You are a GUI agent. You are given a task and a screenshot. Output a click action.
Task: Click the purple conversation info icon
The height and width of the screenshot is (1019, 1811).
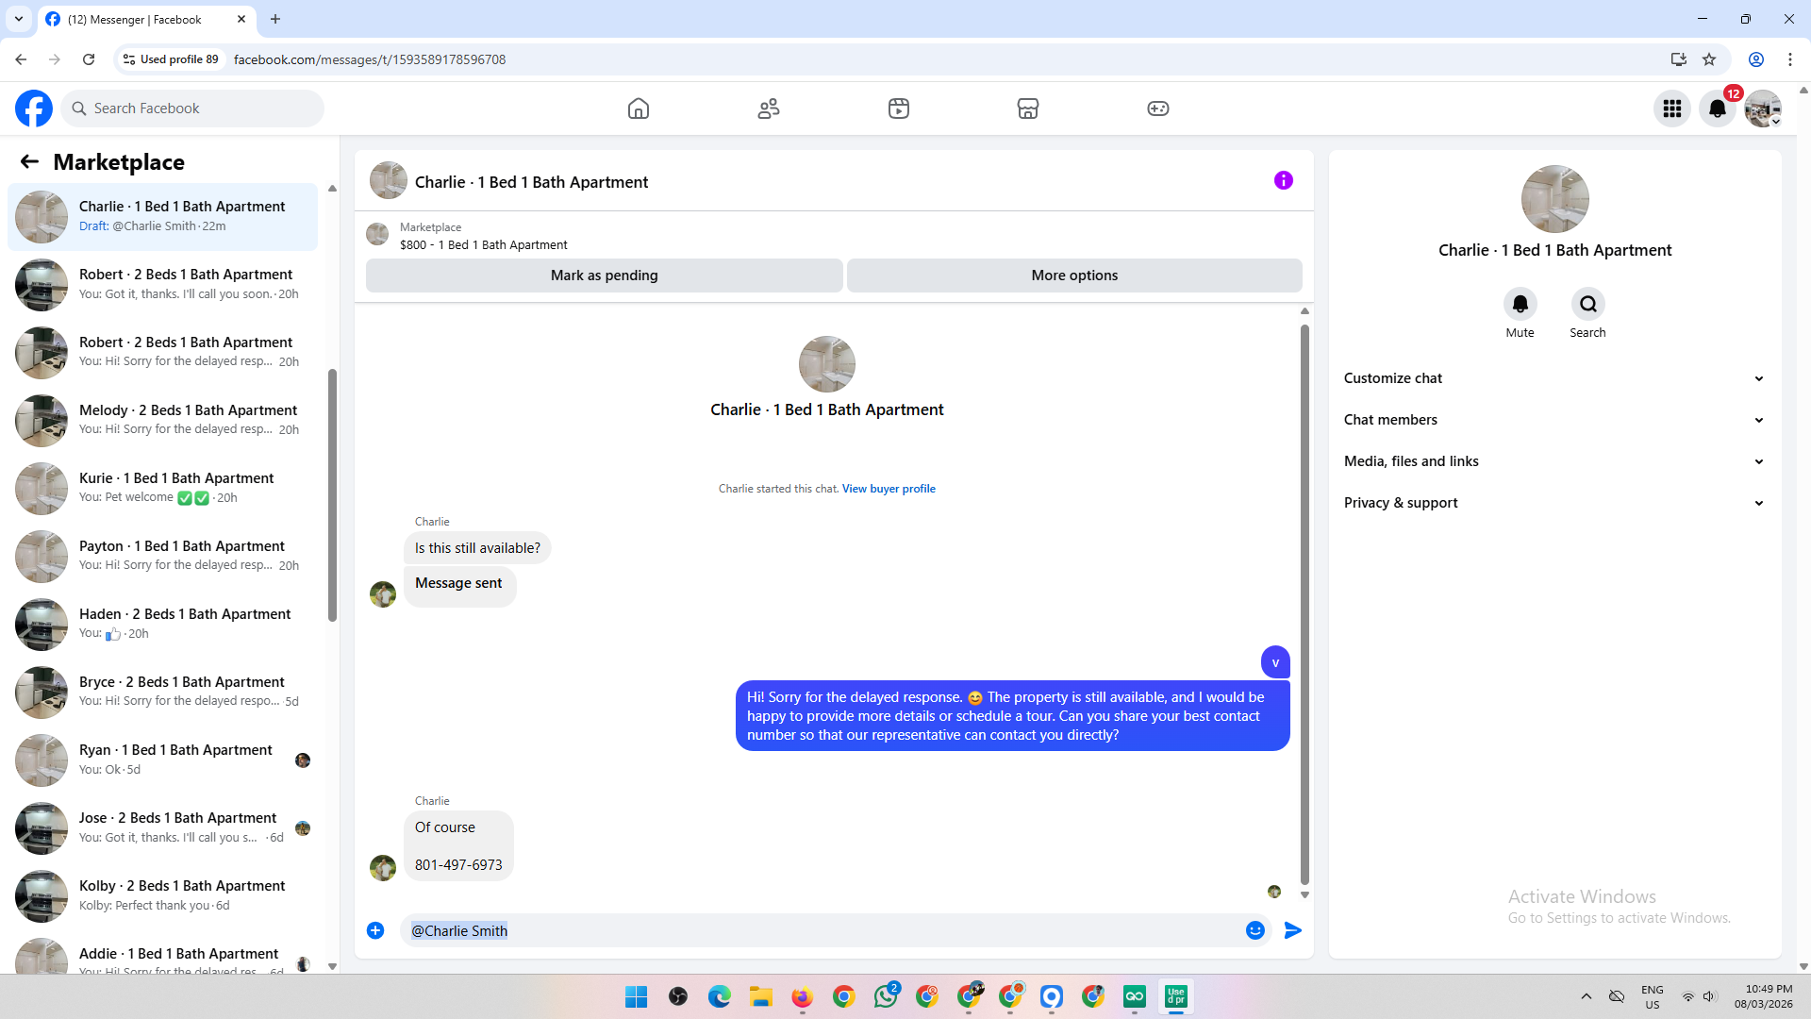click(x=1284, y=180)
